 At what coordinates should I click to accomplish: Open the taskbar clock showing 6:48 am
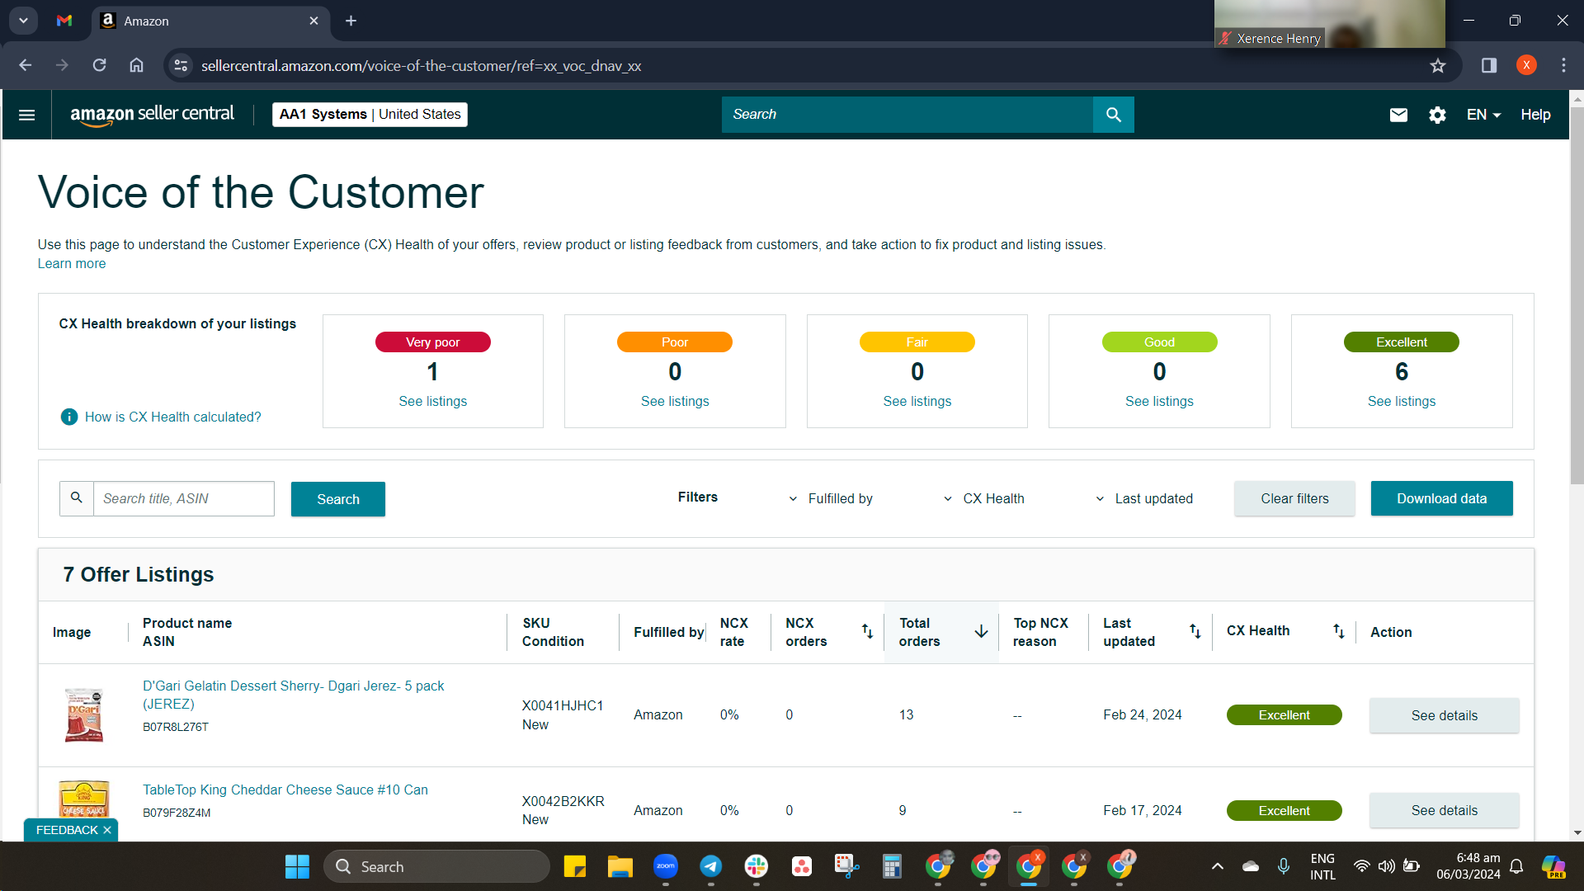[x=1468, y=866]
